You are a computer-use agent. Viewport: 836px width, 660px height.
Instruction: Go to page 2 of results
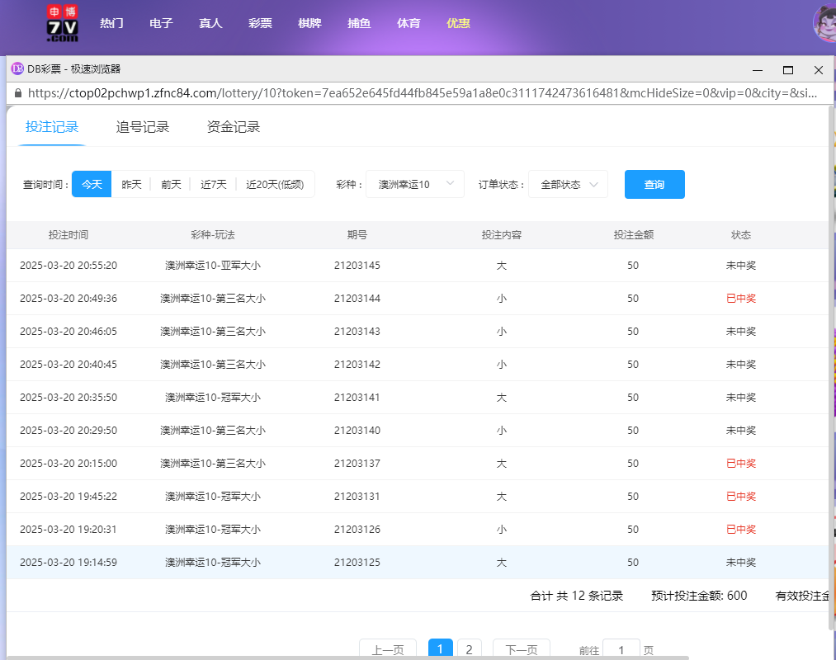(x=469, y=649)
